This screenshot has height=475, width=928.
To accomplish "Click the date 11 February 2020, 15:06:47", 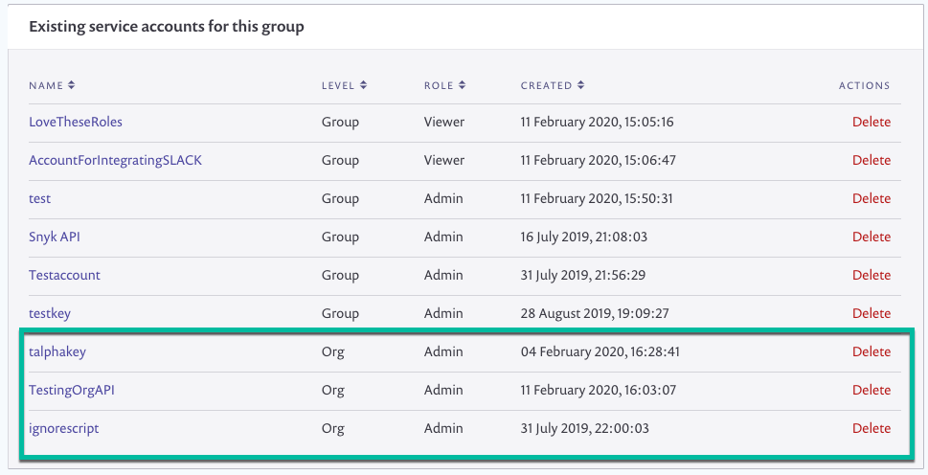I will pyautogui.click(x=599, y=160).
